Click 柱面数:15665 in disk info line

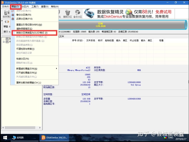pyautogui.click(x=80, y=32)
